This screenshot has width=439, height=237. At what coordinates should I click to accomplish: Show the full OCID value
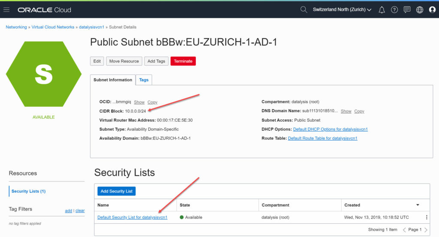click(x=139, y=102)
